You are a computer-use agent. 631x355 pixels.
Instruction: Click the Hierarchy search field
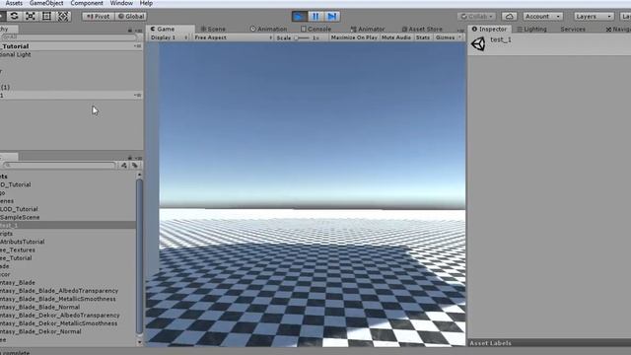[x=68, y=37]
